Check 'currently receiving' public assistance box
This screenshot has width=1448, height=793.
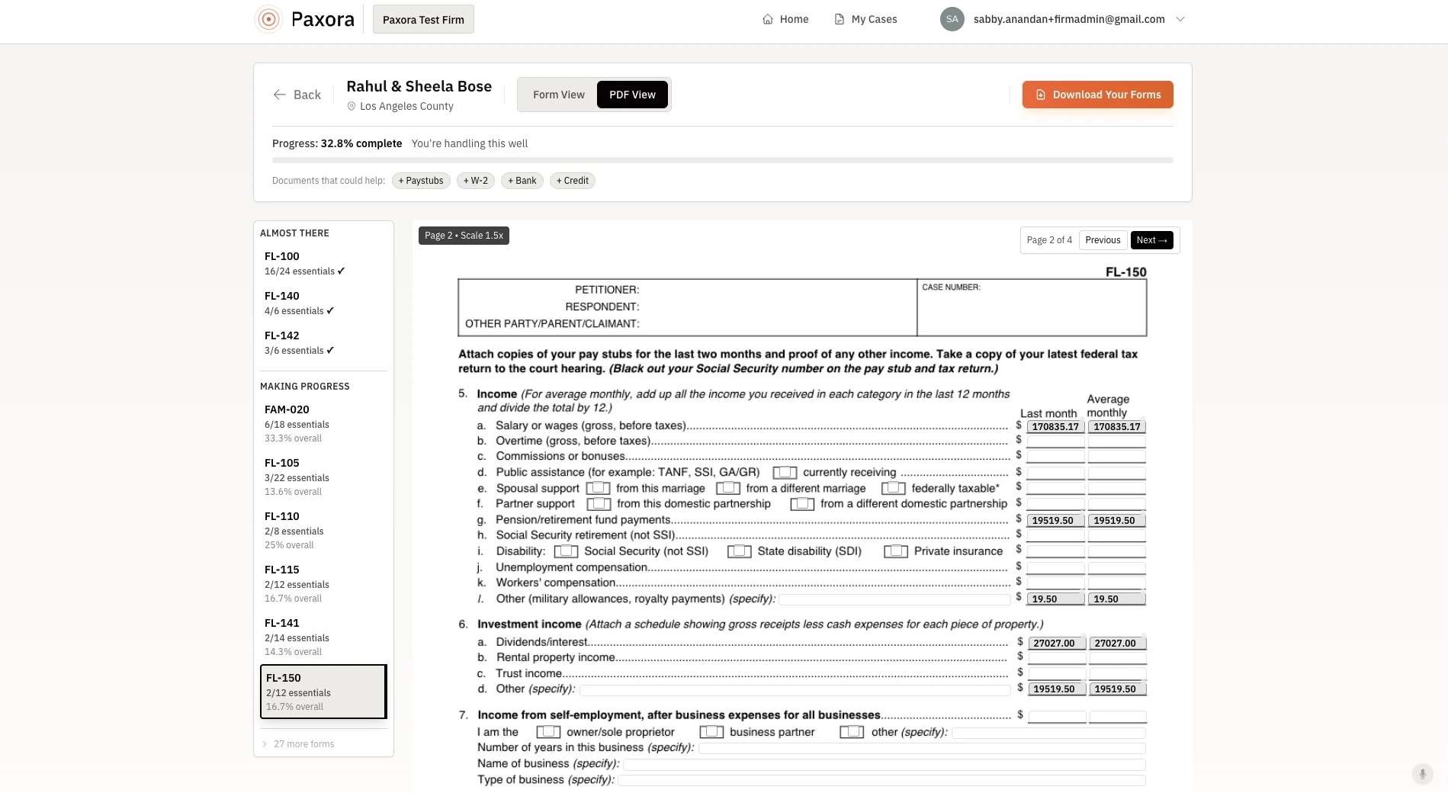pos(785,472)
